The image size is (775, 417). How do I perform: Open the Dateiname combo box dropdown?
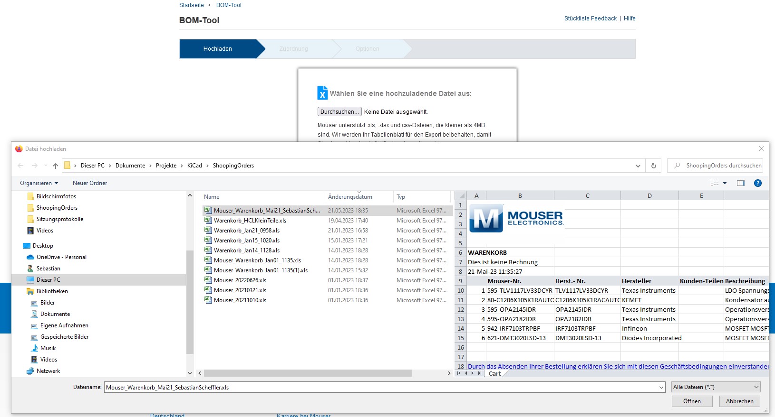[661, 388]
